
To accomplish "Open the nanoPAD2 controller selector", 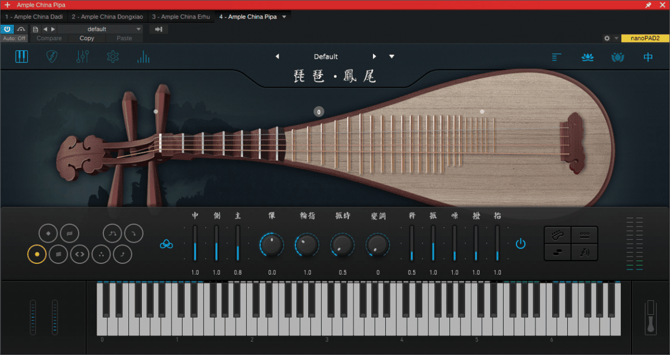I will click(x=645, y=38).
